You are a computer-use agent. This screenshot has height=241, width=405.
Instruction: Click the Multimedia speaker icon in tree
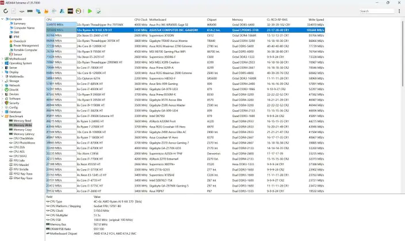(7, 76)
